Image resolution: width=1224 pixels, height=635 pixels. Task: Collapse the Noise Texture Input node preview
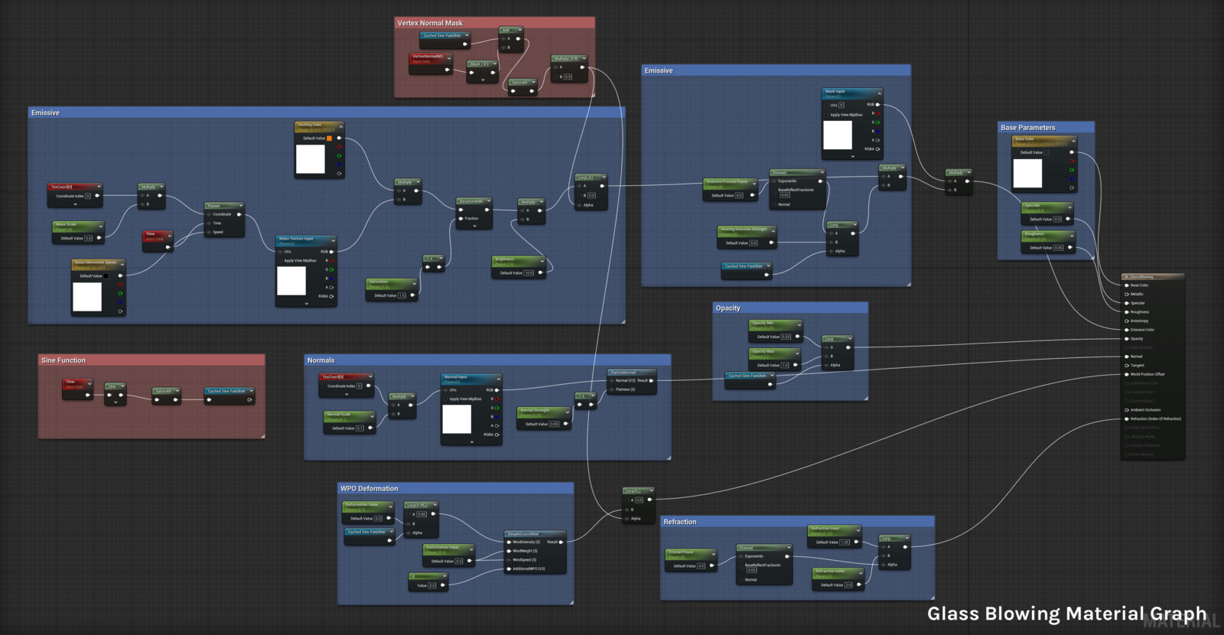tap(333, 240)
